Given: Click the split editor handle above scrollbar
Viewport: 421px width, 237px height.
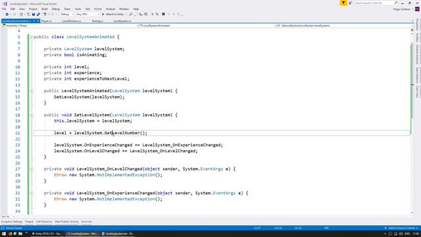Looking at the screenshot, I should 412,30.
